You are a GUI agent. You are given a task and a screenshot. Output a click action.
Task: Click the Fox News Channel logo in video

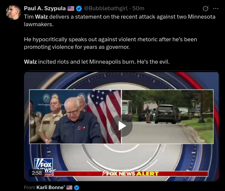pyautogui.click(x=43, y=167)
